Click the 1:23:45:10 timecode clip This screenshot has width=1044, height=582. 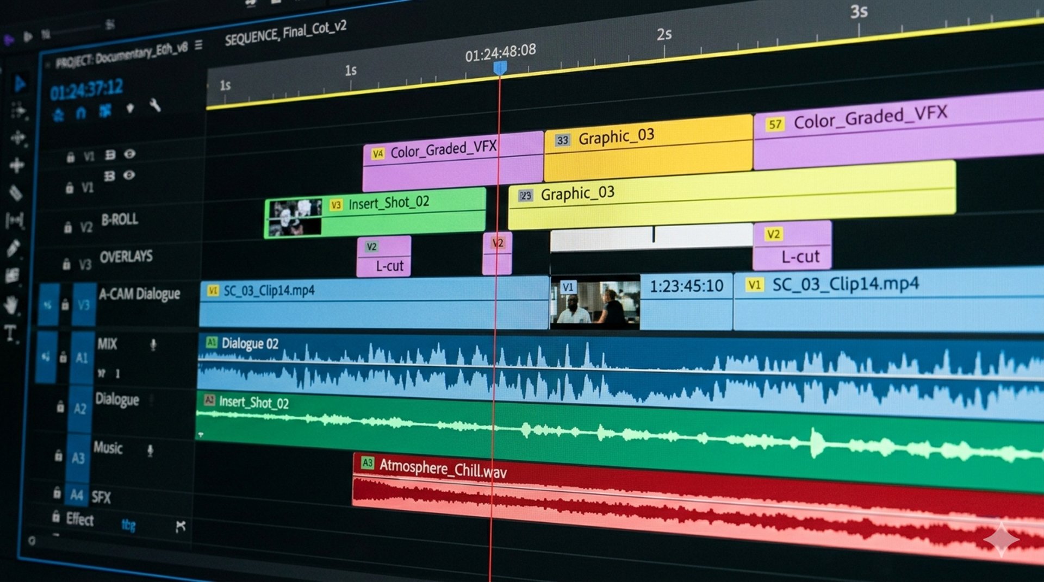click(x=687, y=302)
